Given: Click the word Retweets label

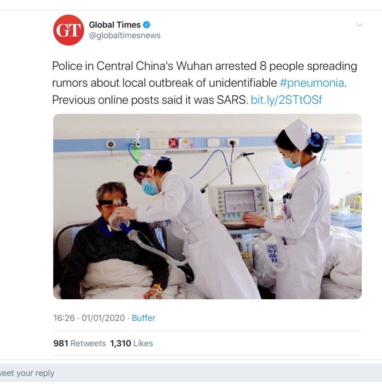Looking at the screenshot, I should (x=88, y=343).
